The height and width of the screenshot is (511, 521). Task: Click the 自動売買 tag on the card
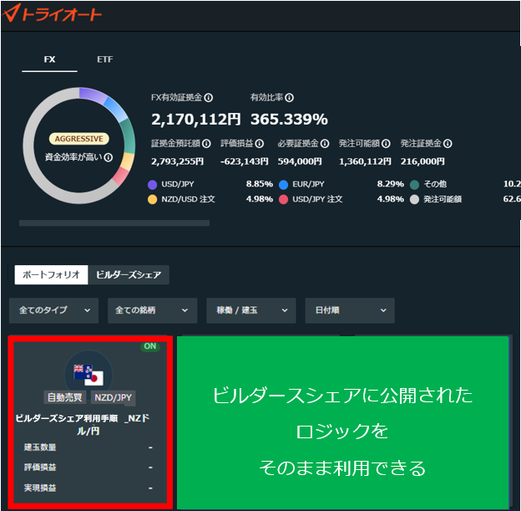(65, 397)
